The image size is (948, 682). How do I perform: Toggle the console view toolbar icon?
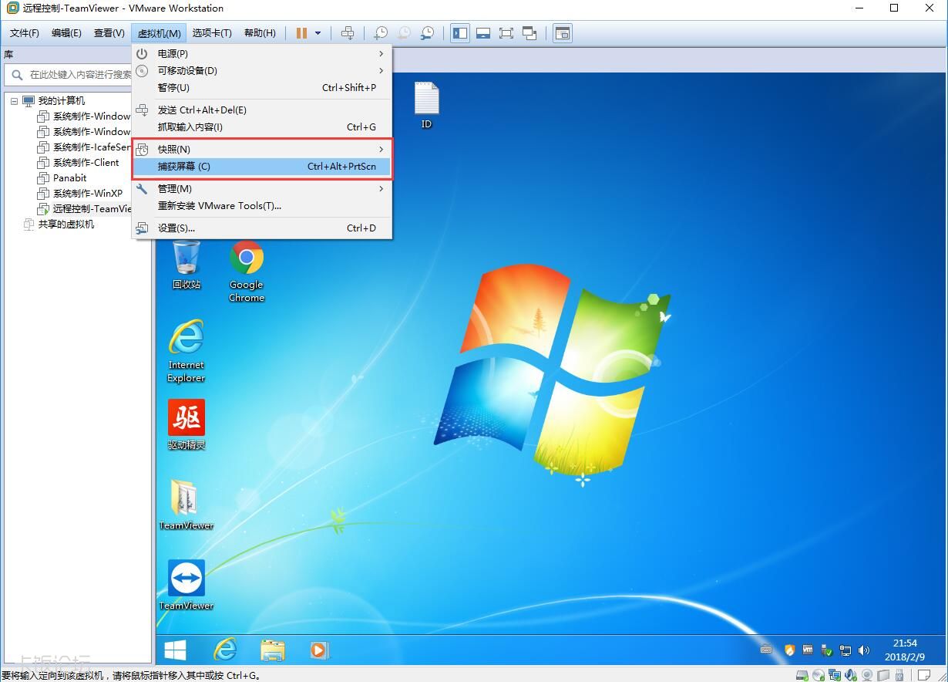point(563,33)
